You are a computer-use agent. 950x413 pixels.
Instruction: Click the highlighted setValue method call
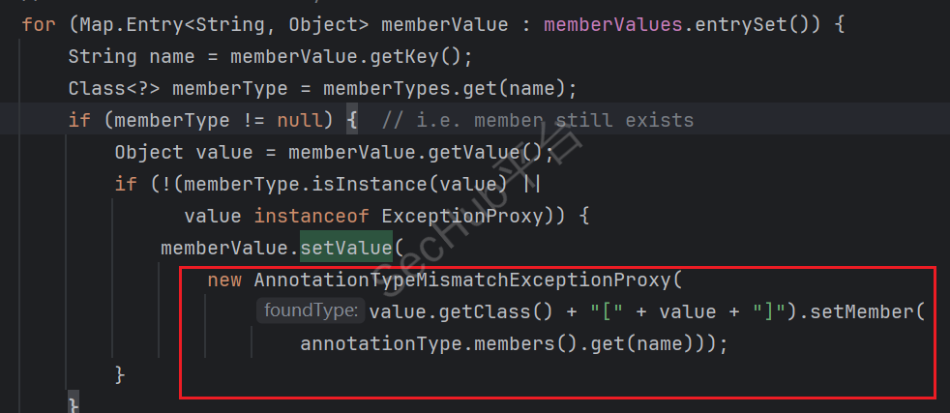(345, 248)
